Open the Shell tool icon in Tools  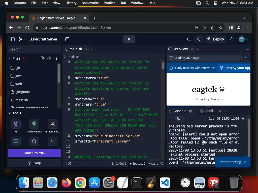point(53,141)
